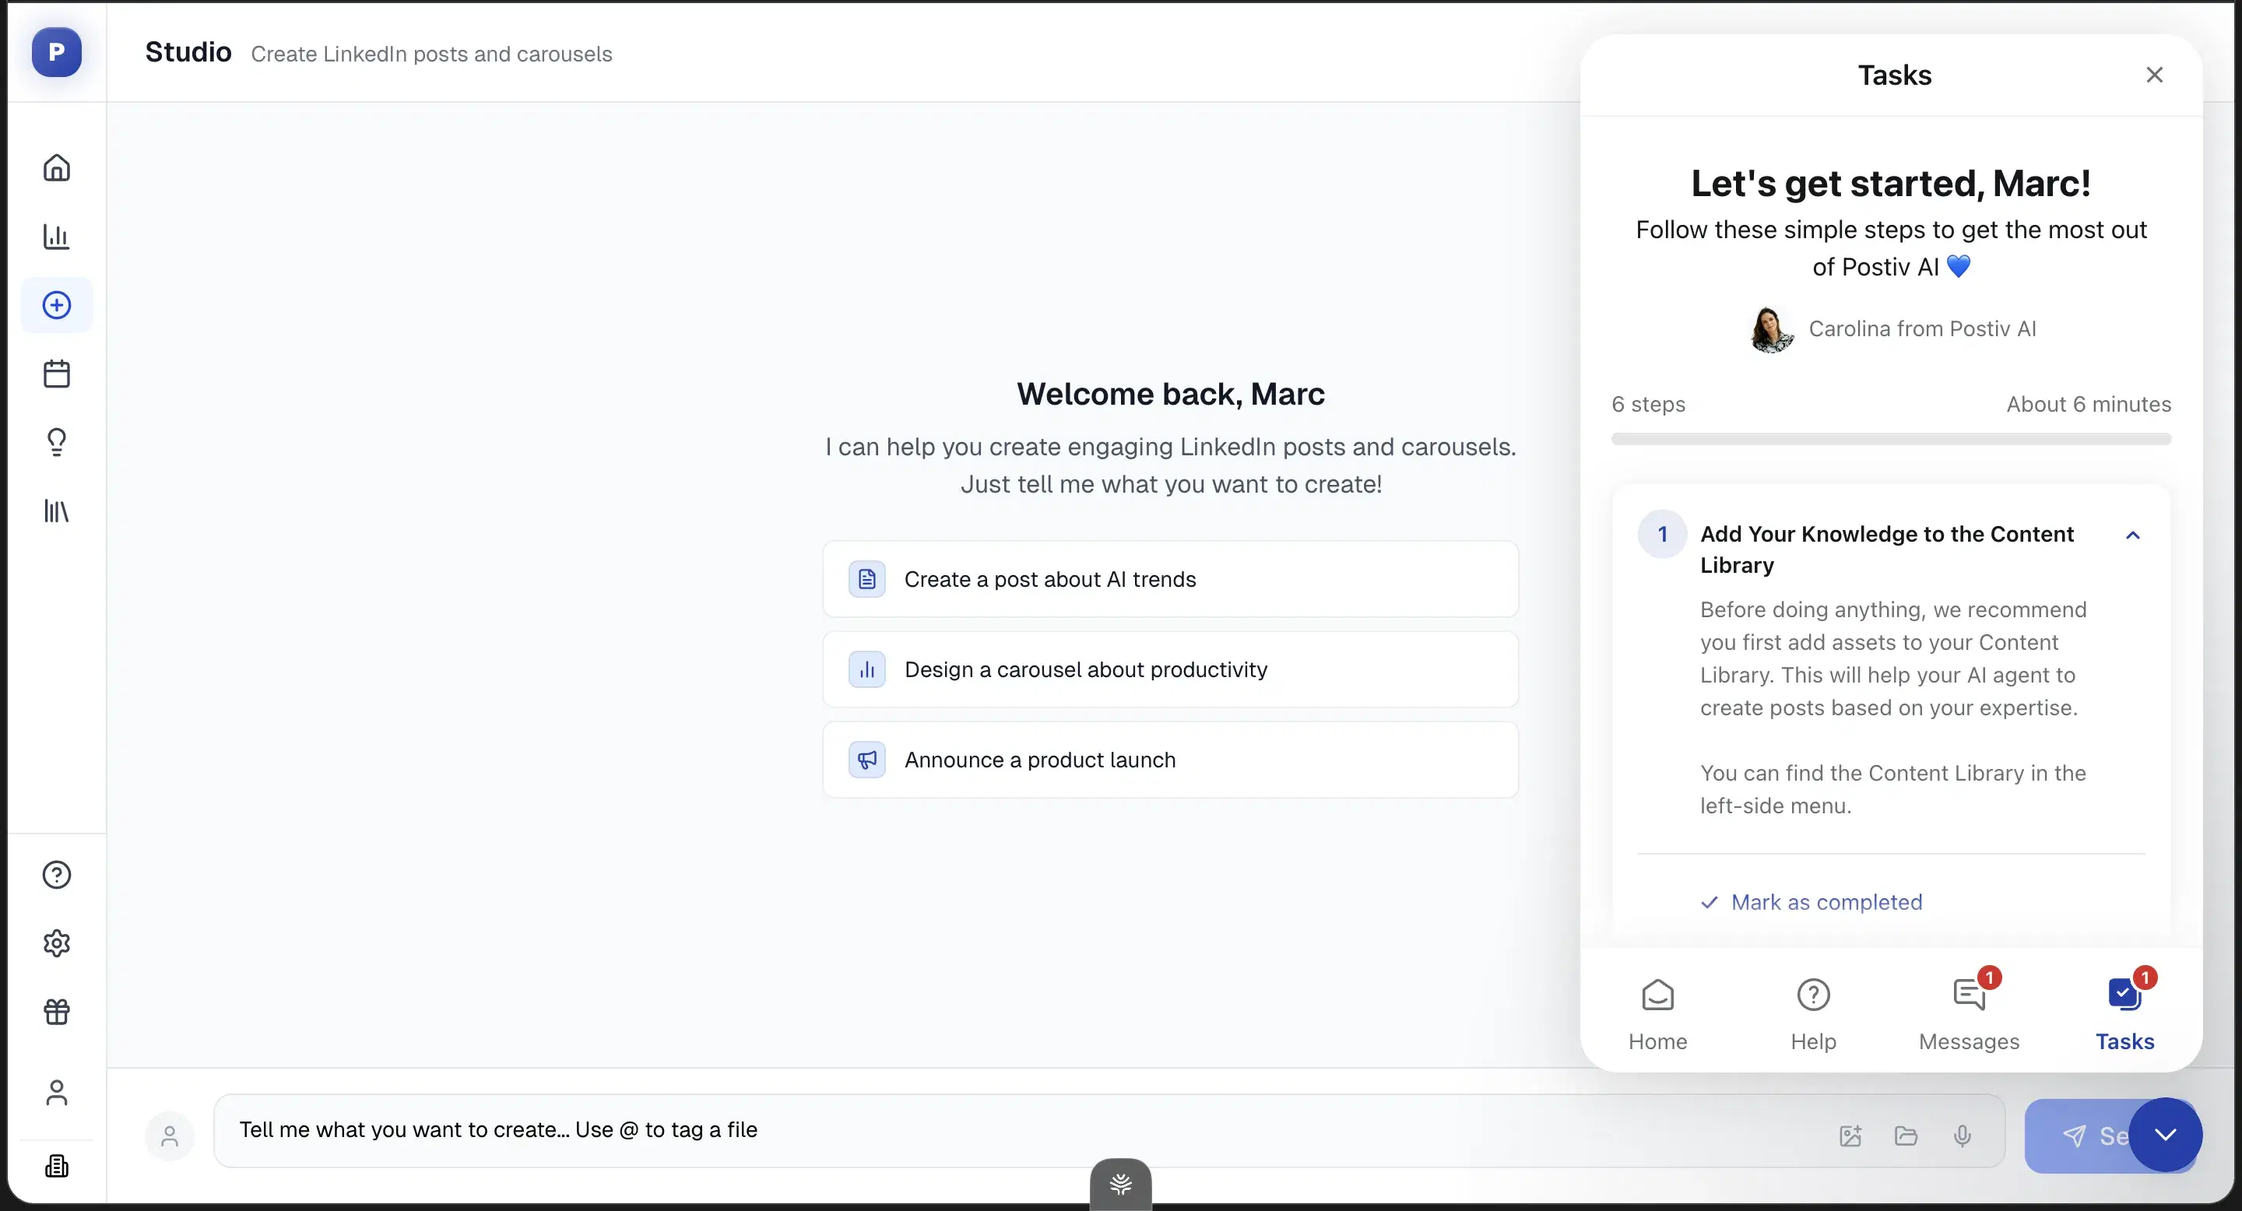This screenshot has width=2242, height=1211.
Task: Click the add image icon in input
Action: (1850, 1136)
